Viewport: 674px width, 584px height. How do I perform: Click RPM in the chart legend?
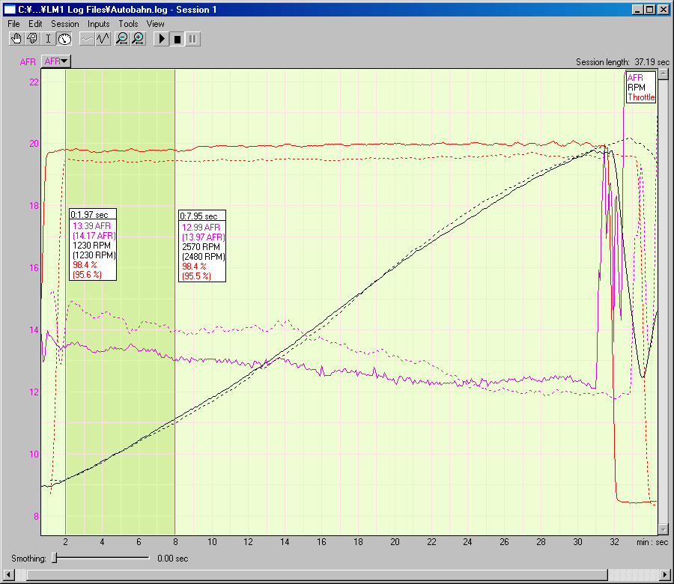click(x=637, y=88)
